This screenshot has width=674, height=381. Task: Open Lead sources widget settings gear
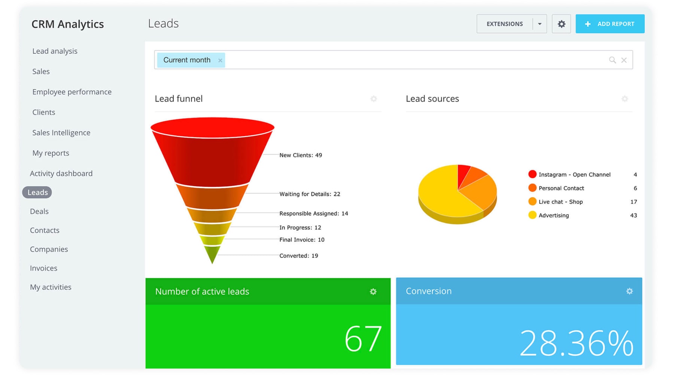pos(625,99)
